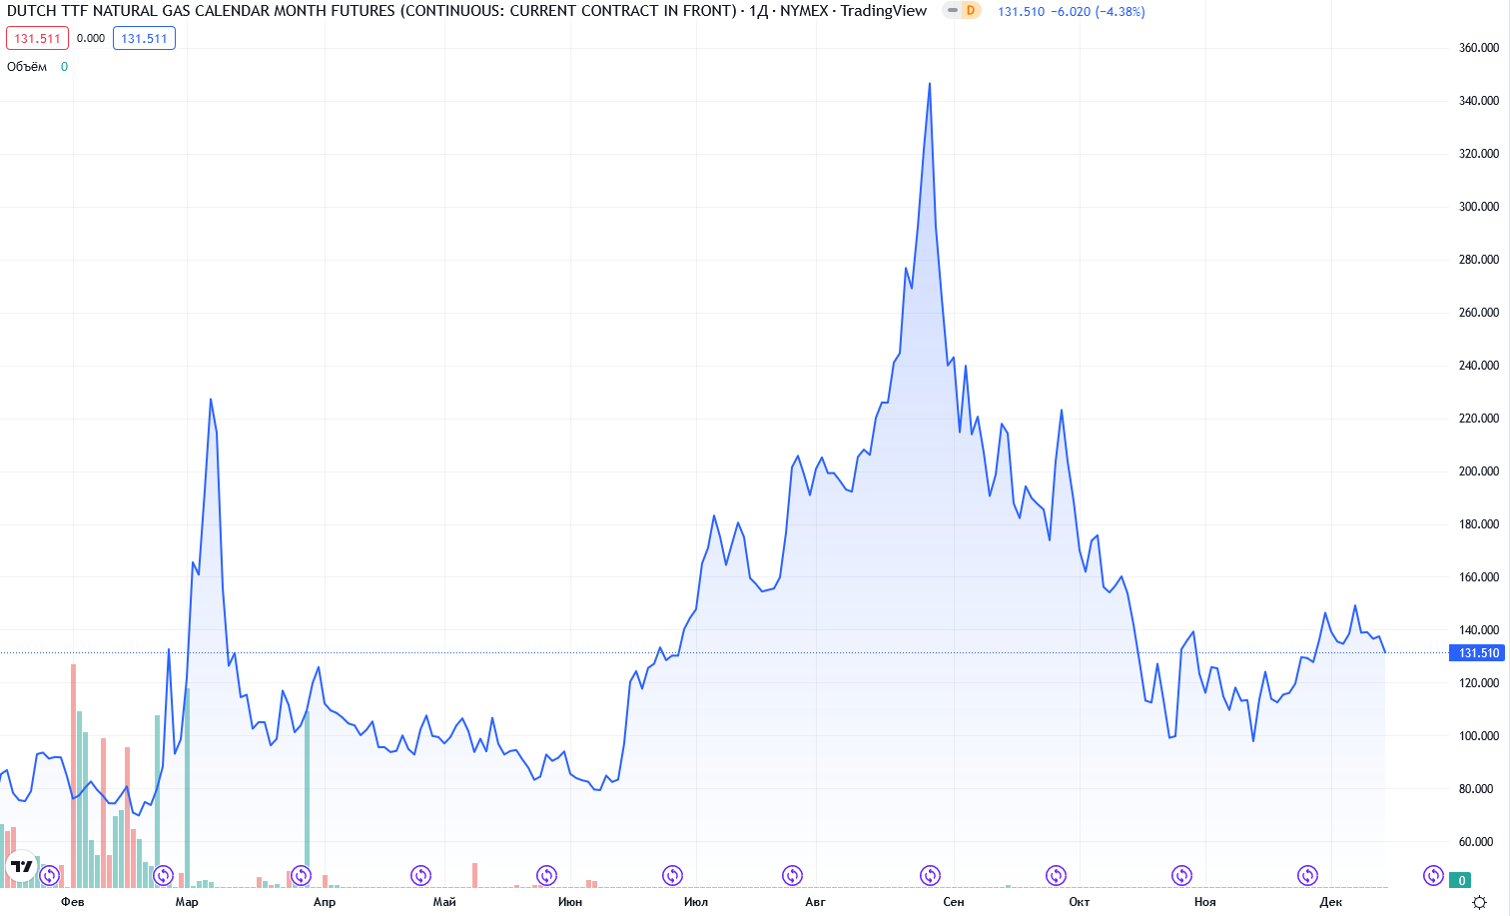Click the contract roll marker just before Апр
1510x916 pixels.
[301, 876]
